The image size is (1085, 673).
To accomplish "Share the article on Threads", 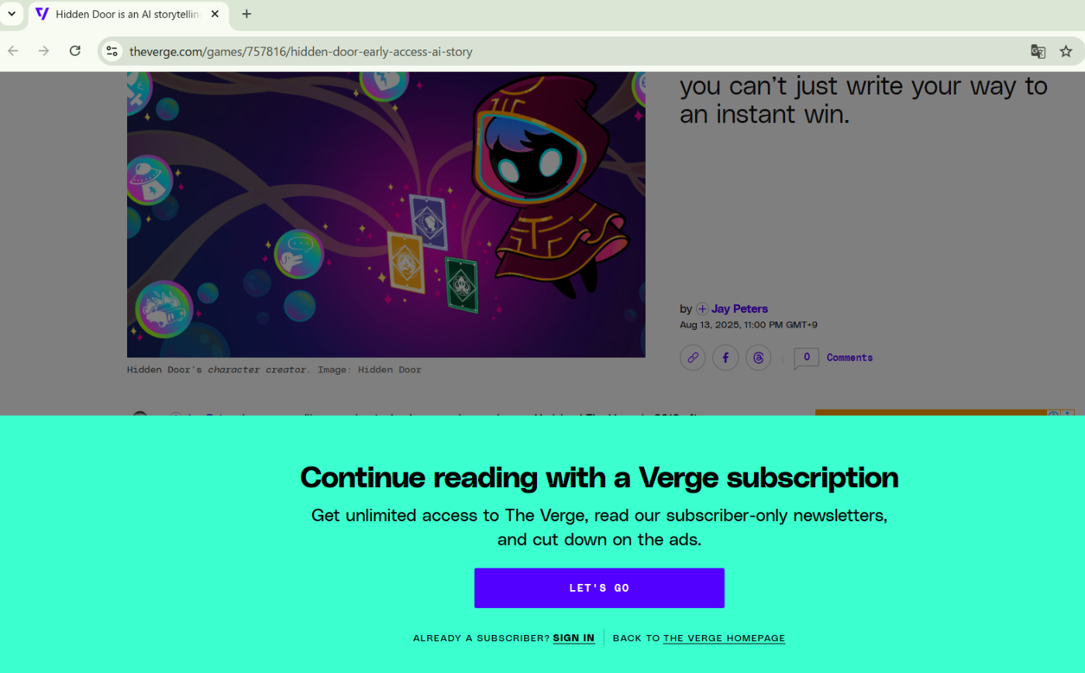I will coord(758,358).
